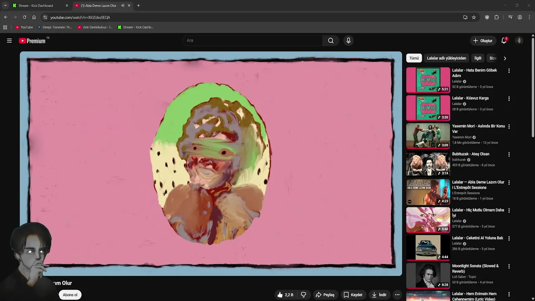
Task: Open options for Kılavuz Karga video
Action: (509, 99)
